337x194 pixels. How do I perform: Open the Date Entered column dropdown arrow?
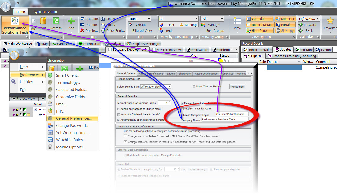point(299,62)
